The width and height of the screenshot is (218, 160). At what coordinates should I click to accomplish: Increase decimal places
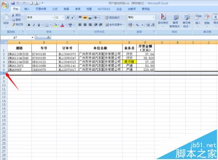tap(148, 25)
